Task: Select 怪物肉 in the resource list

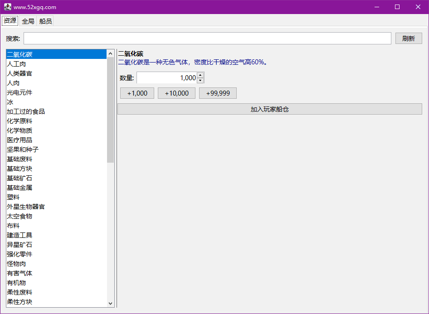Action: (x=56, y=264)
